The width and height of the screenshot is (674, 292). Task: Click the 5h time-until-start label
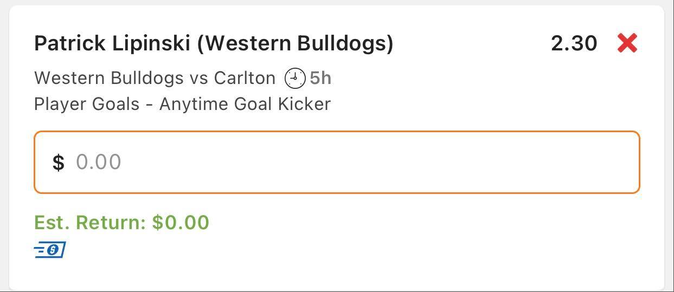pyautogui.click(x=320, y=79)
